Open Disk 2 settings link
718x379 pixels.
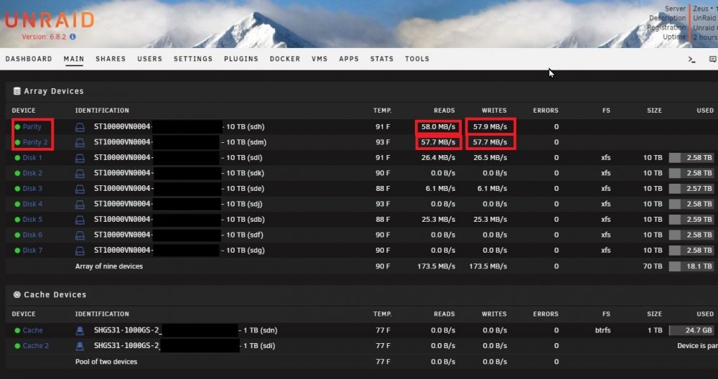click(x=32, y=173)
